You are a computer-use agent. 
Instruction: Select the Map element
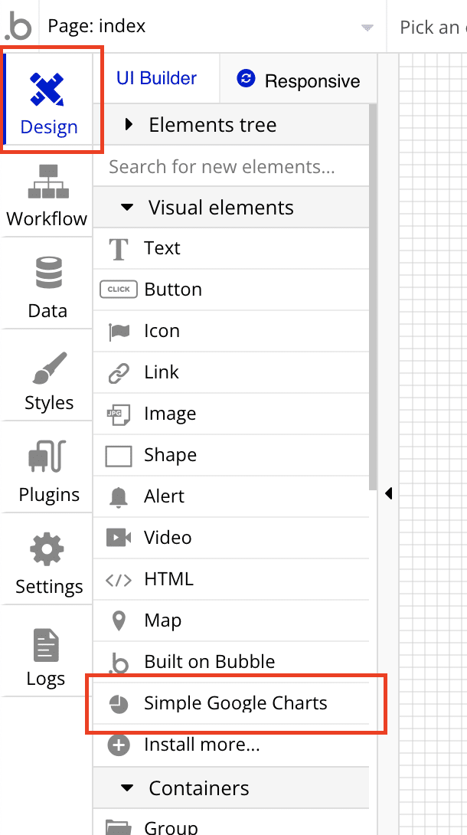click(x=231, y=621)
